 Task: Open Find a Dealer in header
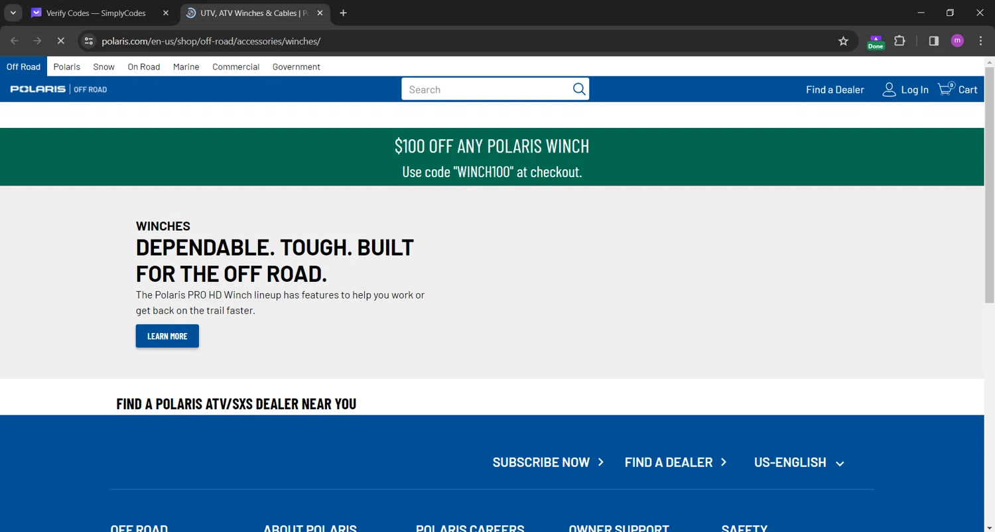click(x=835, y=90)
